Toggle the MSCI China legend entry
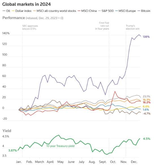Image resolution: width=156 pixels, height=165 pixels. pyautogui.click(x=87, y=11)
